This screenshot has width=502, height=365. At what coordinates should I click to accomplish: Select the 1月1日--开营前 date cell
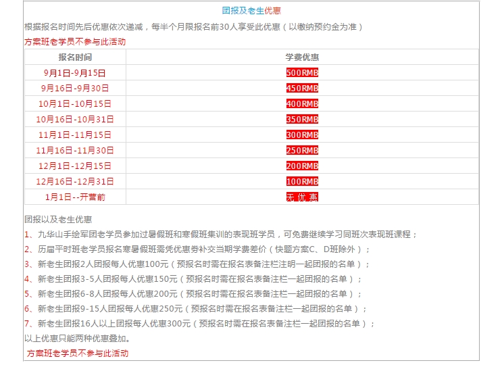click(75, 197)
